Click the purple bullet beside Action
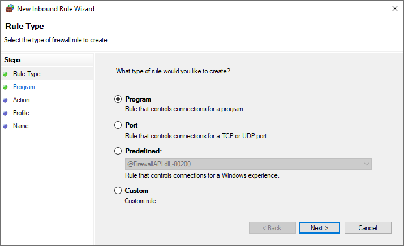Viewport: 404px width, 246px height. click(x=5, y=100)
